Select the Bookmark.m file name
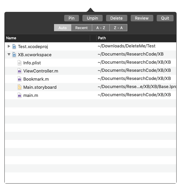The image size is (181, 188). (x=36, y=79)
